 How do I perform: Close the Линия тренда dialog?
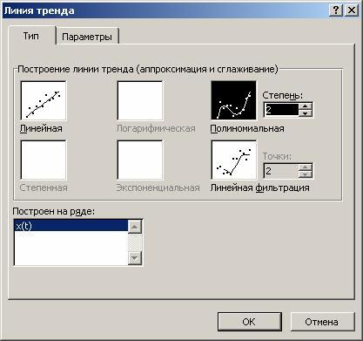tap(352, 10)
